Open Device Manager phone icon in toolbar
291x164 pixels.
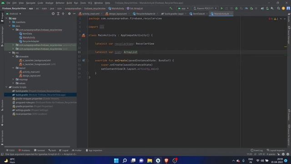pos(267,8)
